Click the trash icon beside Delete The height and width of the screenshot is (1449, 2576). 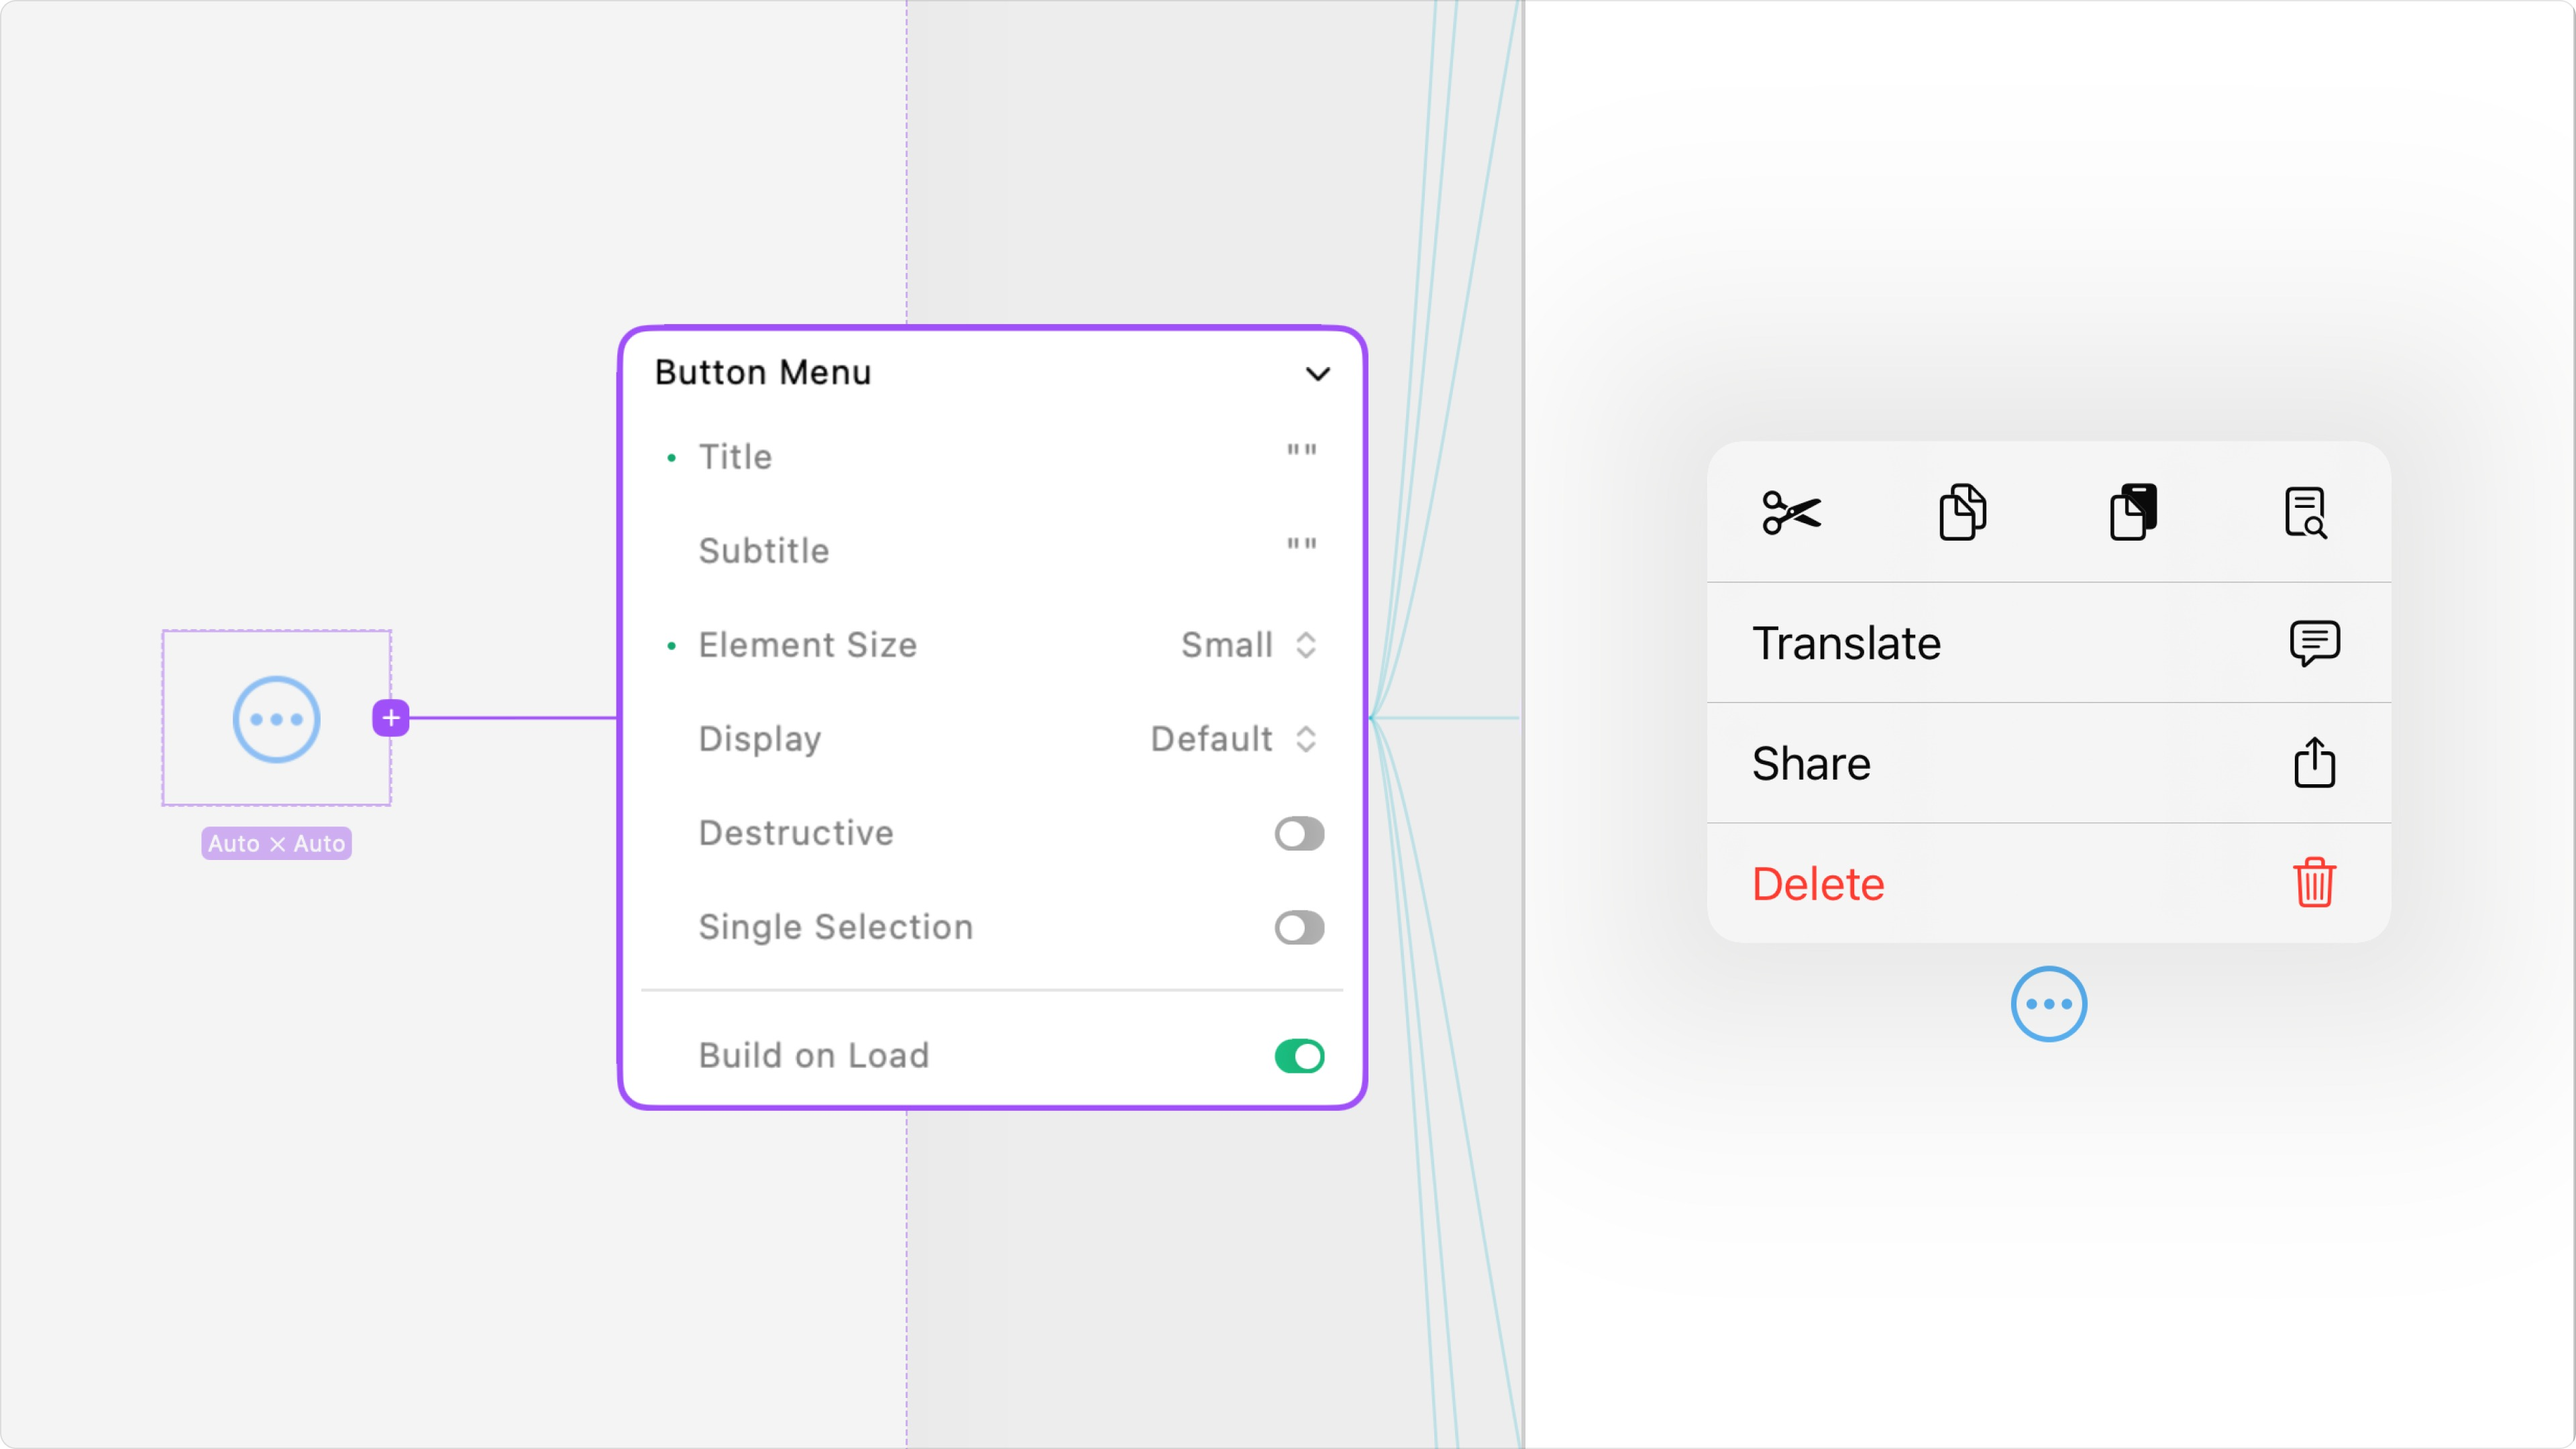[2314, 883]
